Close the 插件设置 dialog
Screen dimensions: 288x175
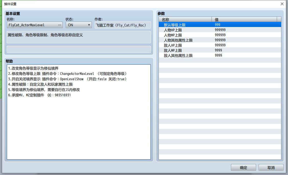282,4
